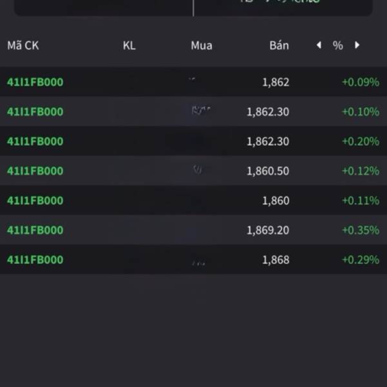Sort by the Mã CK column header
This screenshot has width=387, height=387.
pyautogui.click(x=23, y=46)
